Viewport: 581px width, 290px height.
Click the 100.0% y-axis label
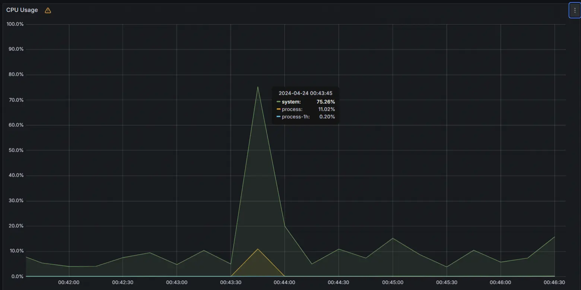point(15,24)
